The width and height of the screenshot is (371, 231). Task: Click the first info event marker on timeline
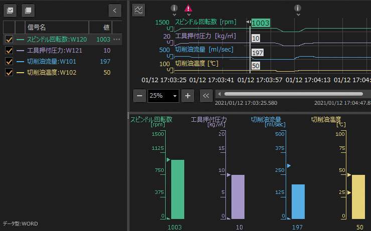pos(174,9)
